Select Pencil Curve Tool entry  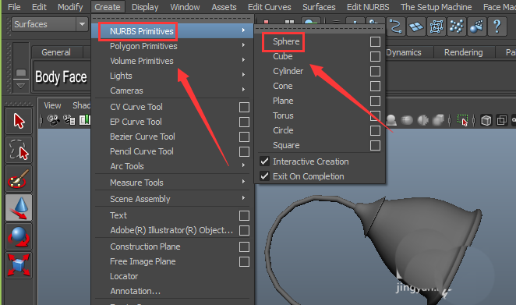point(142,151)
